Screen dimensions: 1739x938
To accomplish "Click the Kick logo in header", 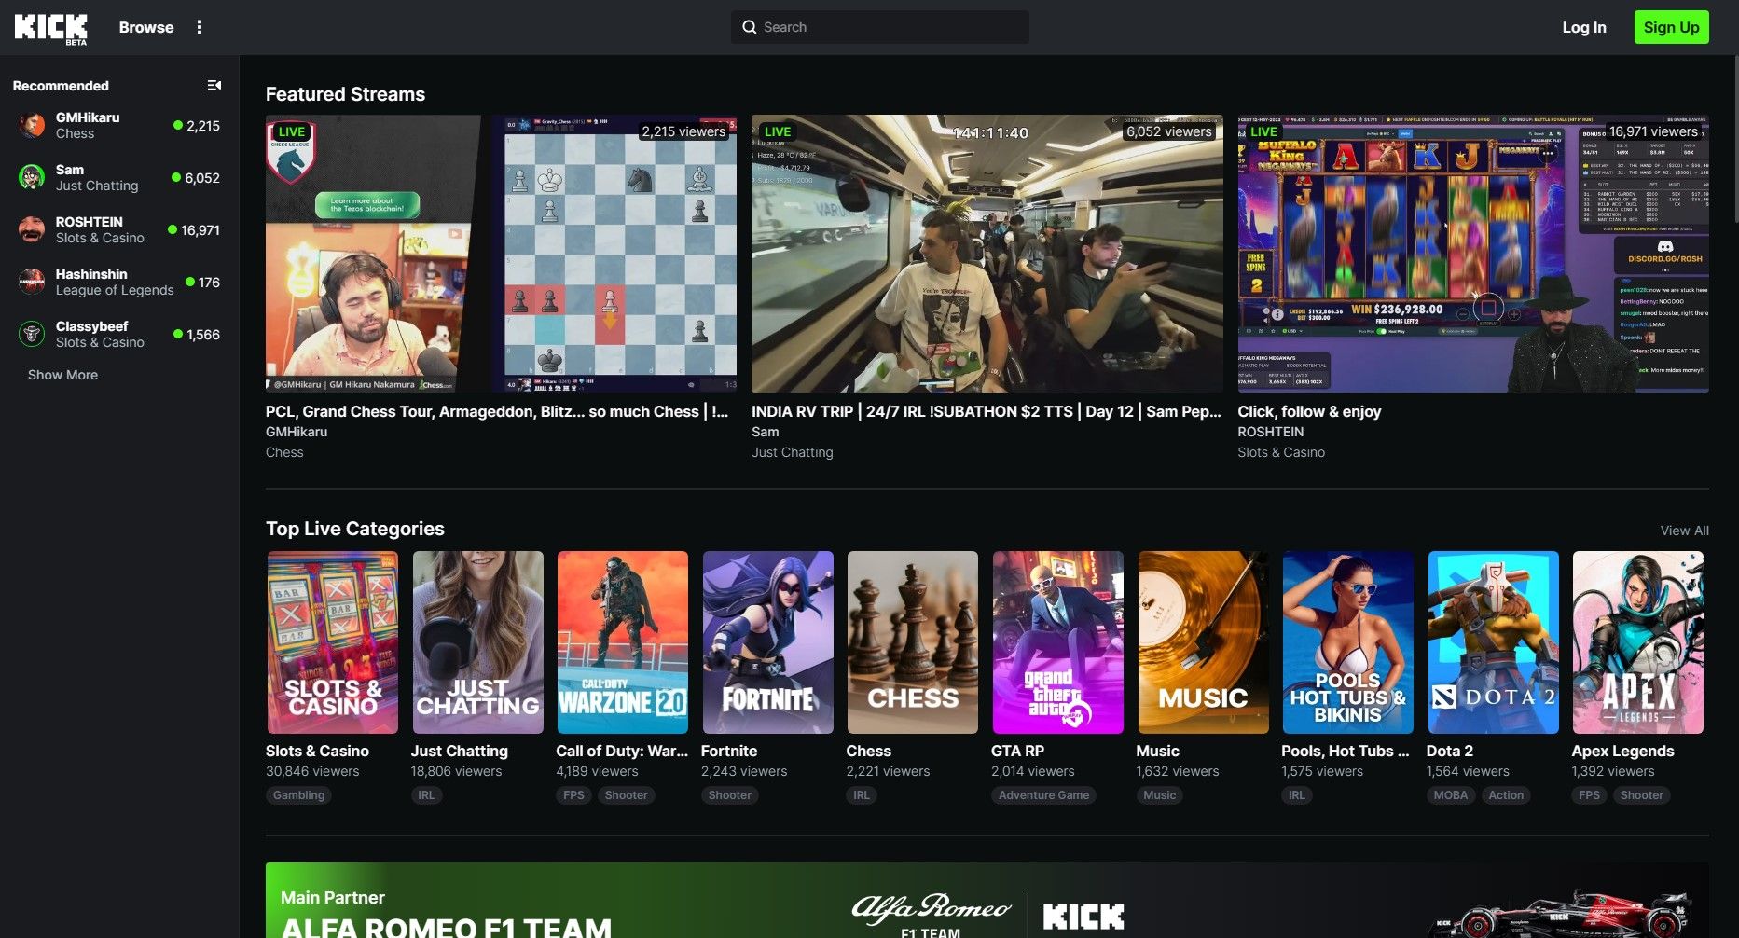I will coord(50,28).
